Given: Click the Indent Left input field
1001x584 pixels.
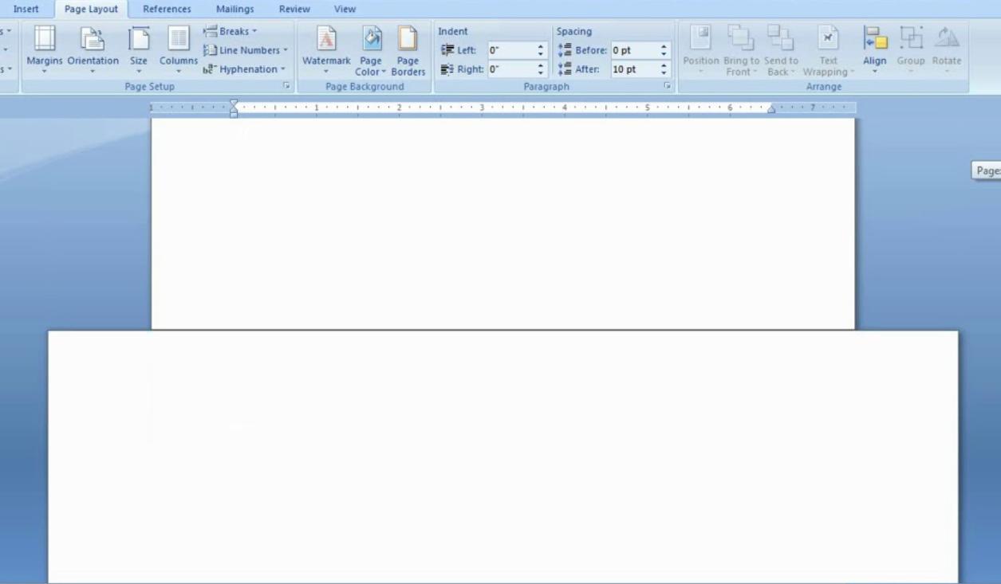Looking at the screenshot, I should point(511,50).
